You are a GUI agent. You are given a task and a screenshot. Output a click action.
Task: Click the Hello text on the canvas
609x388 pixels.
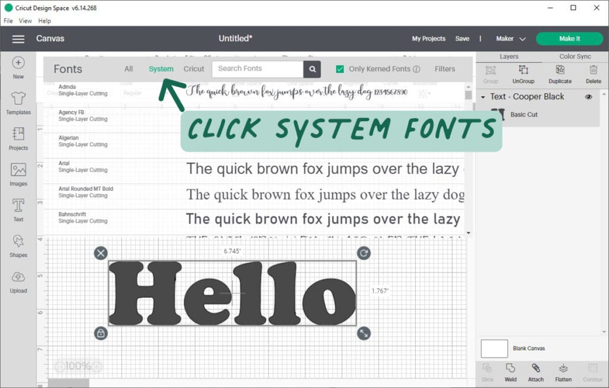coord(233,294)
